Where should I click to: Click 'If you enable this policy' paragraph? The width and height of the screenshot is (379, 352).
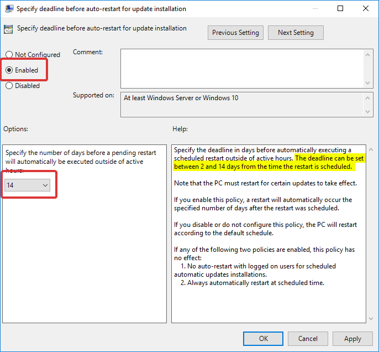pyautogui.click(x=263, y=204)
